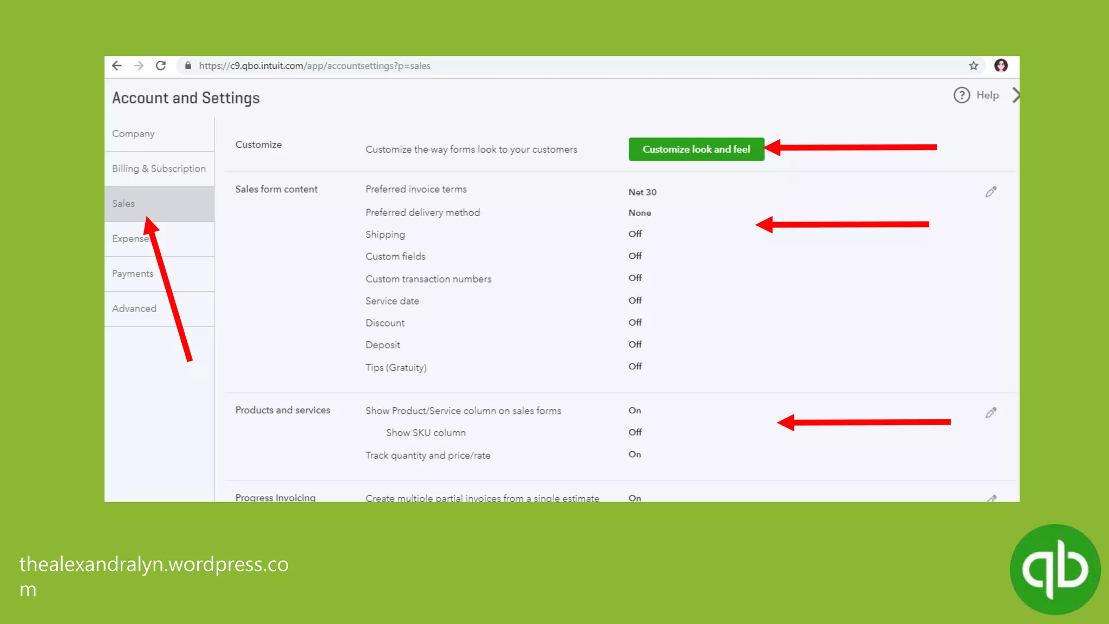
Task: Bookmark the page with the star icon
Action: pos(974,66)
